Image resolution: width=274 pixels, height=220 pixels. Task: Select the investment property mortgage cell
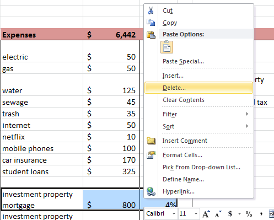coord(42,200)
